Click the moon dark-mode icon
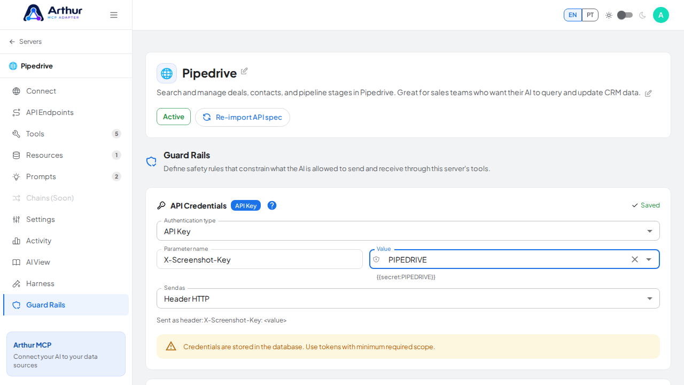Viewport: 684px width, 385px height. [x=642, y=15]
